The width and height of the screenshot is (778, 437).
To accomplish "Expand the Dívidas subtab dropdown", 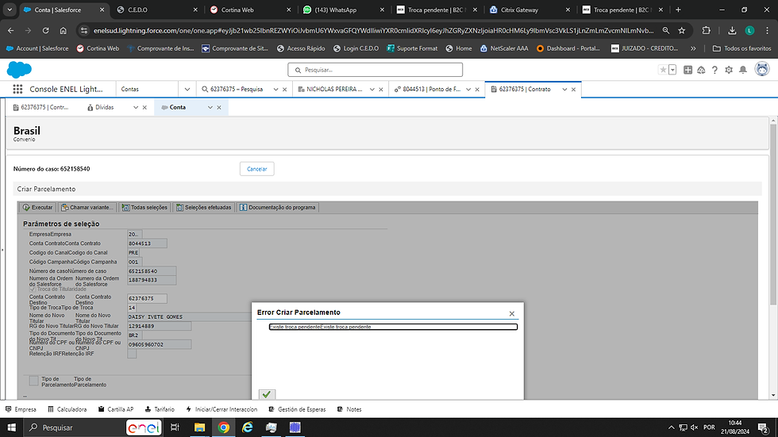I will [136, 108].
